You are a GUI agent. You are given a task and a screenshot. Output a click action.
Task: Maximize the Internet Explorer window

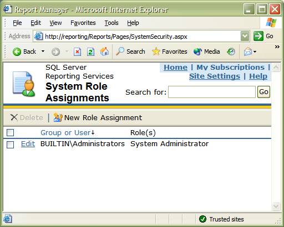262,9
